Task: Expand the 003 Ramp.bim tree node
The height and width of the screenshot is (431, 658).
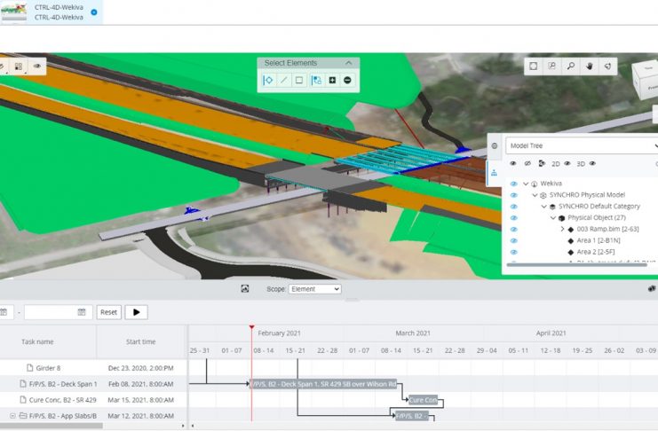Action: coord(563,229)
